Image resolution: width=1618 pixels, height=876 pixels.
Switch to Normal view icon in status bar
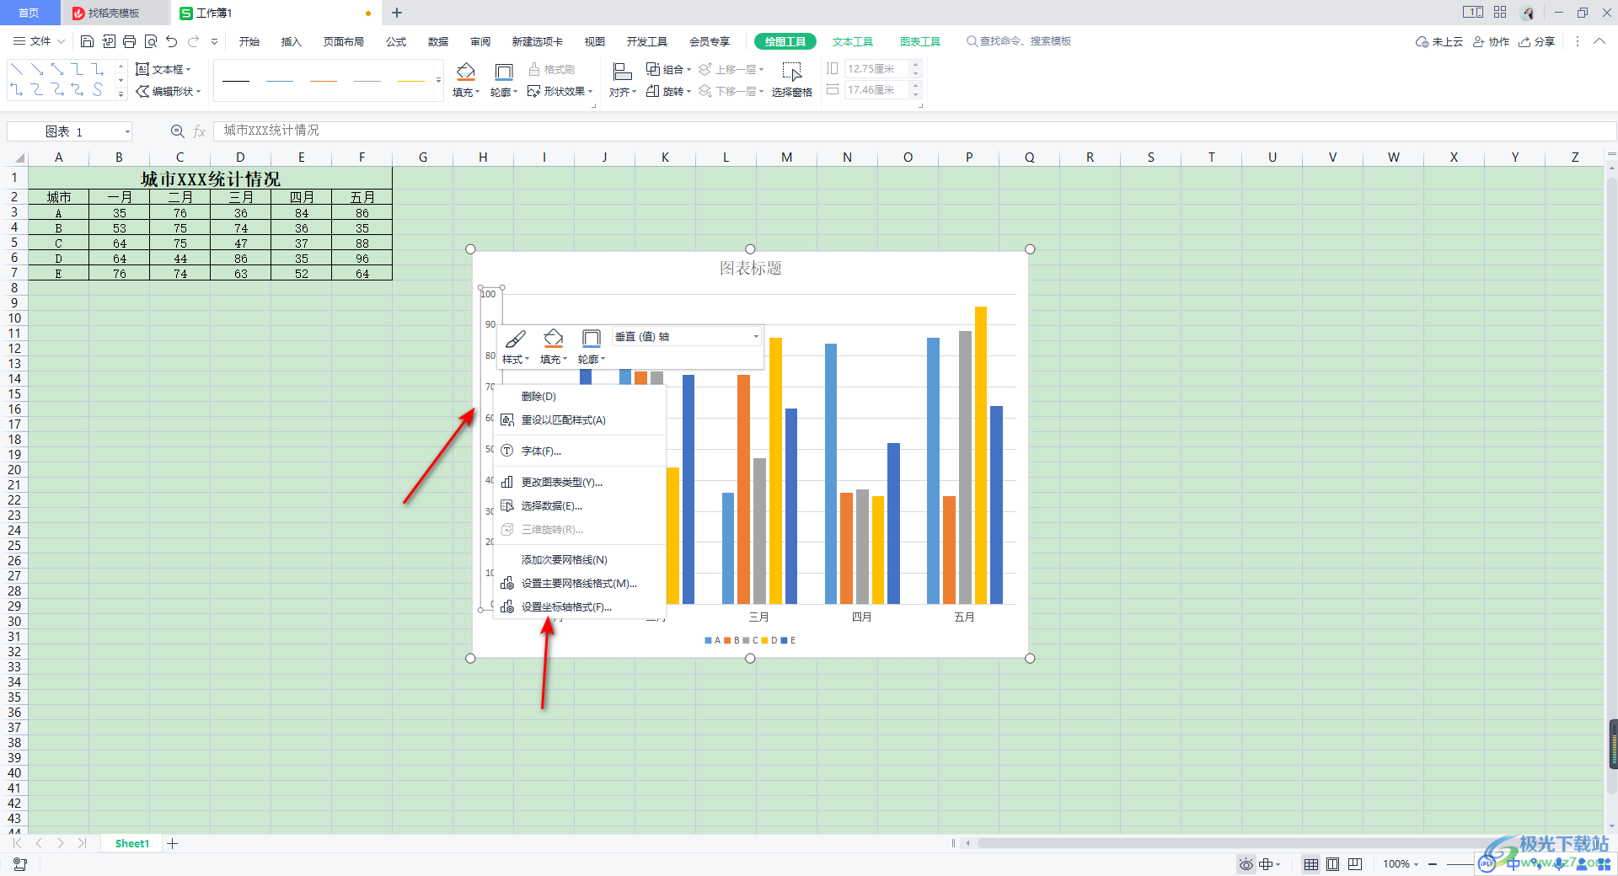pos(1311,864)
